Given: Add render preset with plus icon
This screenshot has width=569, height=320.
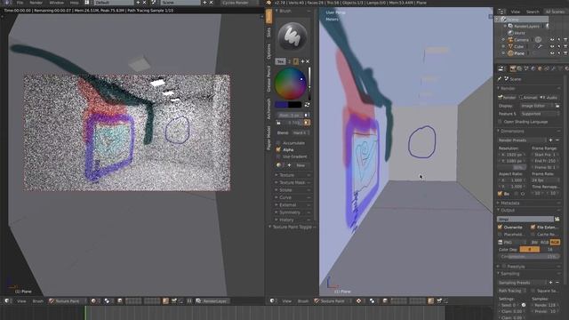Looking at the screenshot, I should point(550,140).
